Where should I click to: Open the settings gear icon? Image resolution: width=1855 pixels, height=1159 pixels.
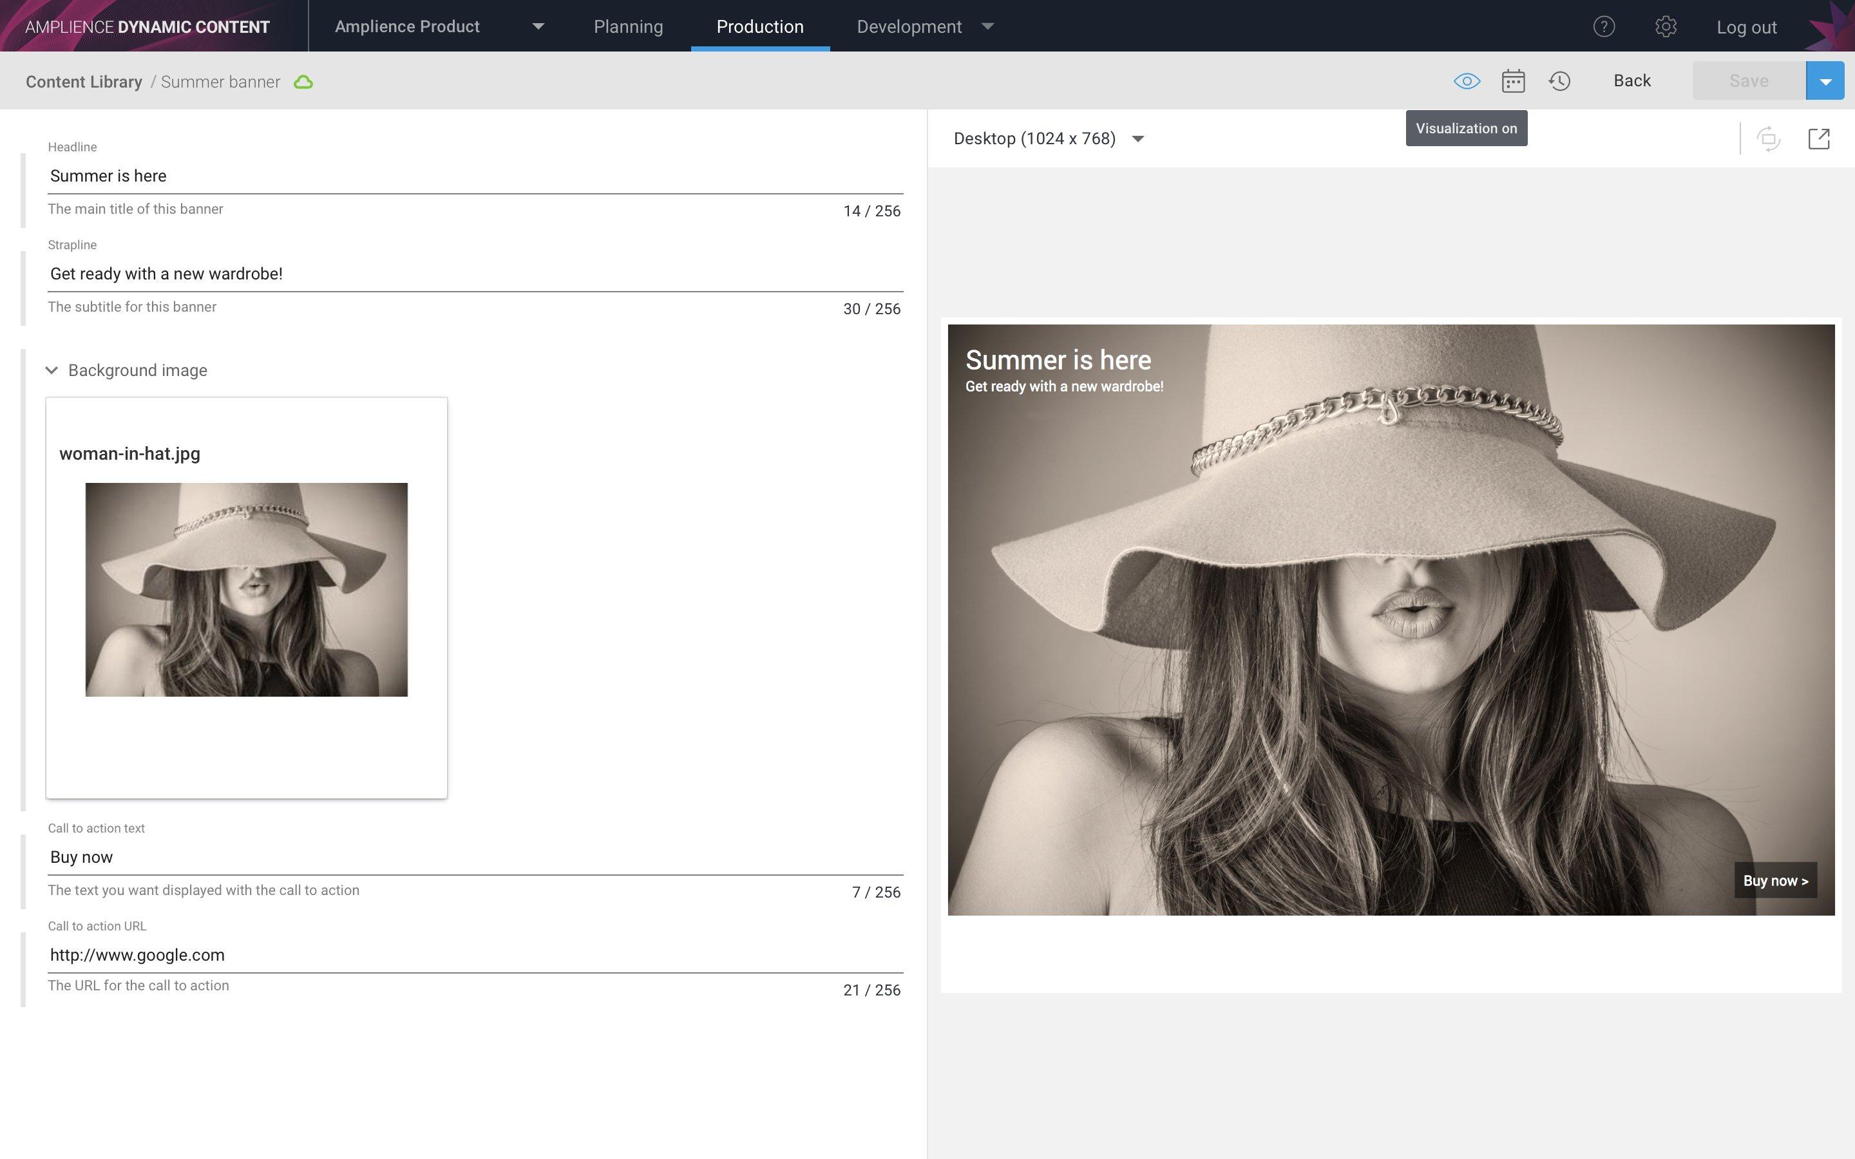[1665, 27]
